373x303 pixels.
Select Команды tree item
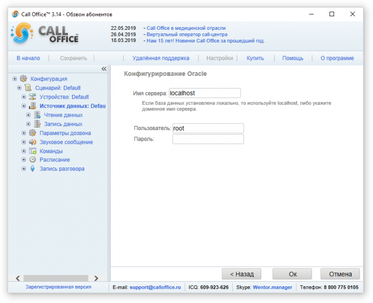(x=51, y=151)
